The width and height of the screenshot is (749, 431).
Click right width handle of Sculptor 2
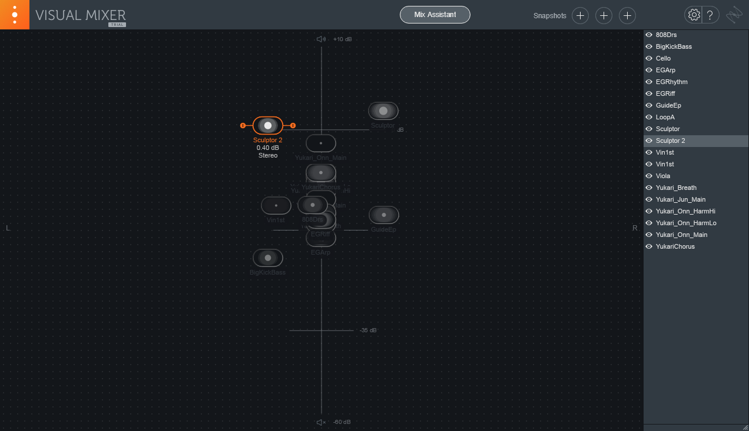[x=293, y=125]
